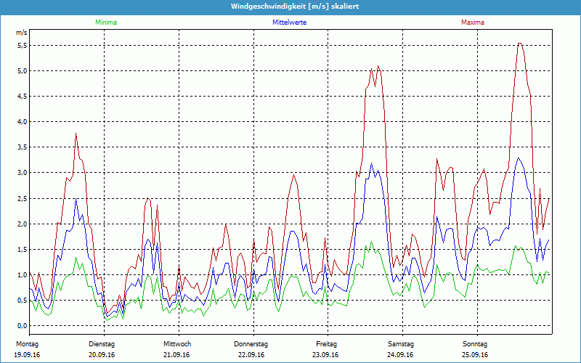Click the 5,0 y-axis value
This screenshot has width=581, height=363.
(x=23, y=70)
